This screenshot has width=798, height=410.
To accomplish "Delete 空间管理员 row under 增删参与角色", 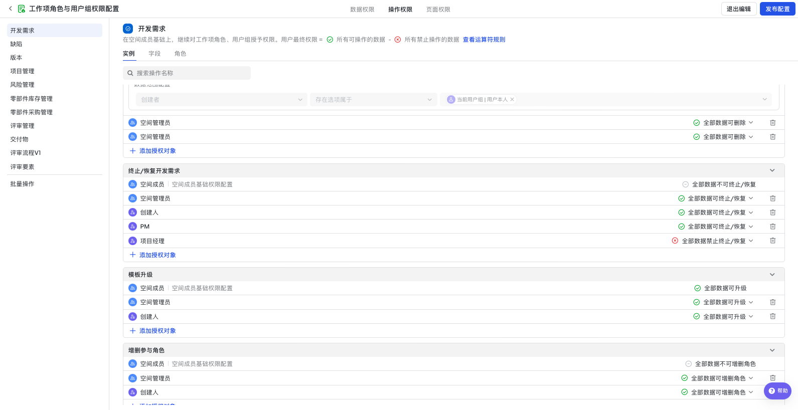I will [773, 378].
